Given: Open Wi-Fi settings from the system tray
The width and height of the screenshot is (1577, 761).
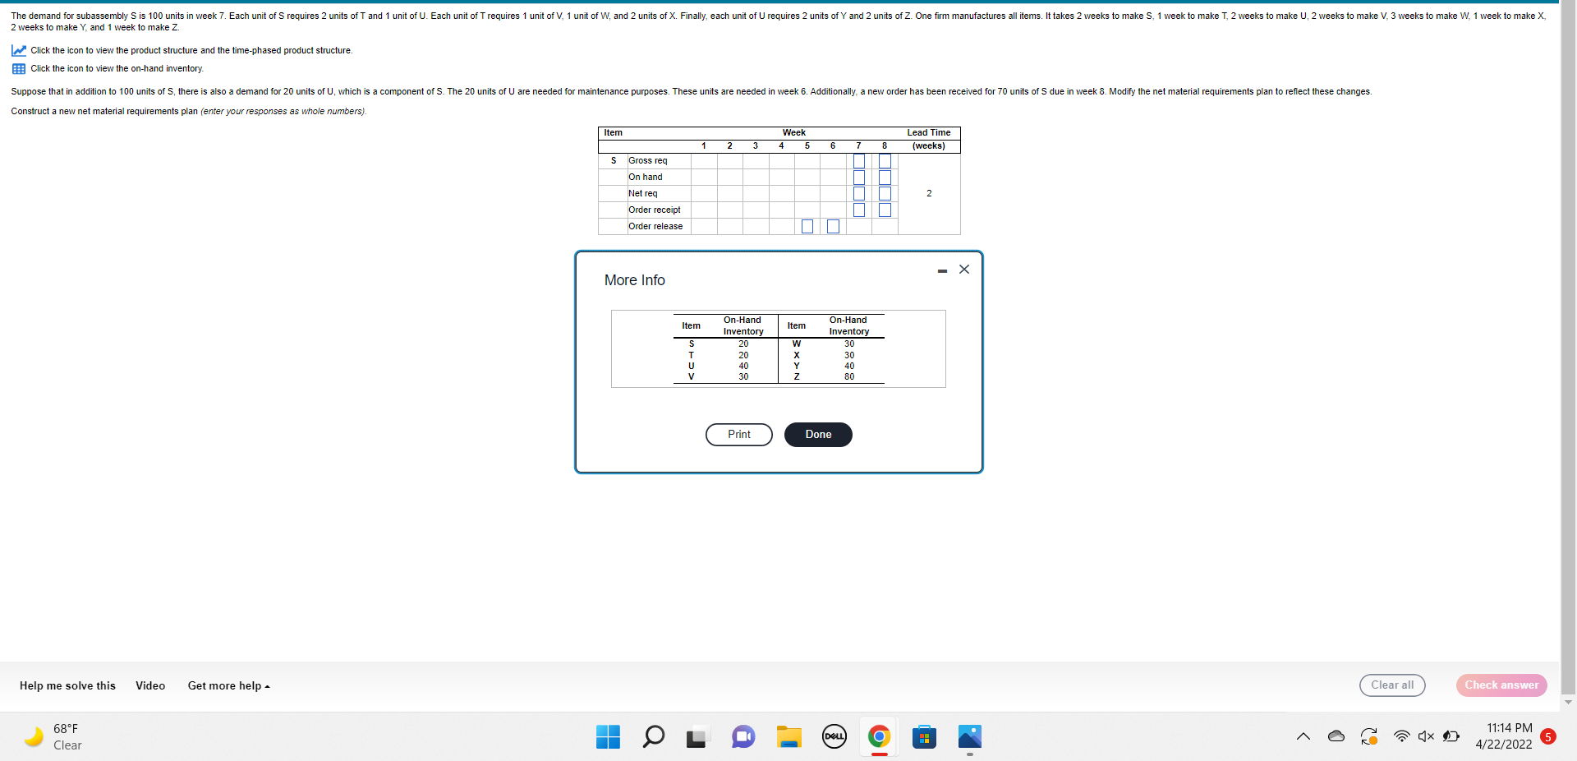Looking at the screenshot, I should [x=1401, y=736].
